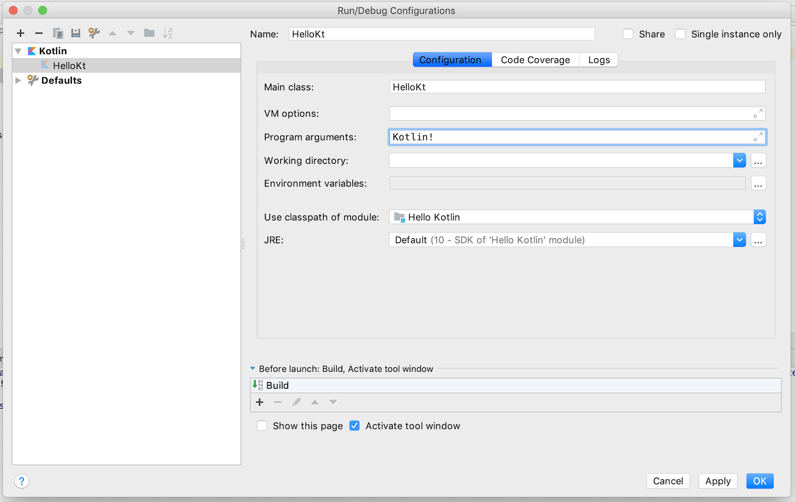This screenshot has width=795, height=502.
Task: Switch to the Code Coverage tab
Action: tap(535, 60)
